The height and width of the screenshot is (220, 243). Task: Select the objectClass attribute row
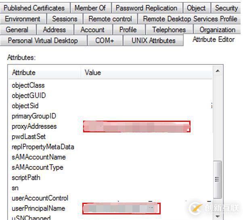(111, 85)
